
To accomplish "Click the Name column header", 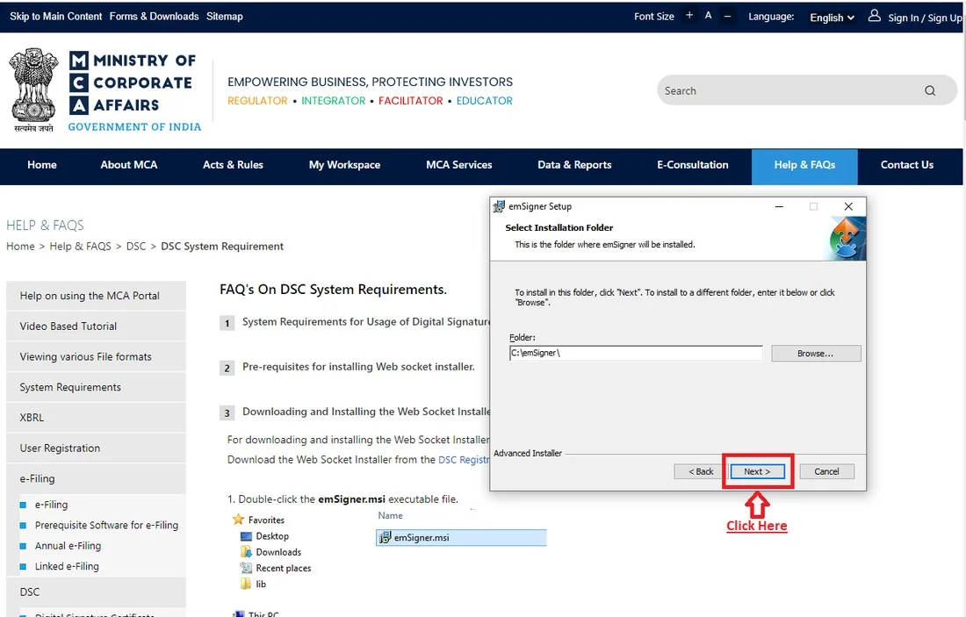I will click(391, 515).
